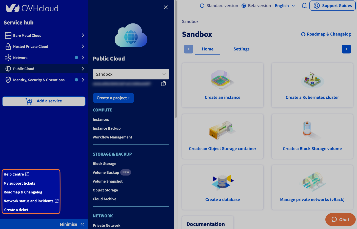Screen dimensions: 357x229
Task: Click the Minimise double-chevron icon
Action: pyautogui.click(x=82, y=224)
